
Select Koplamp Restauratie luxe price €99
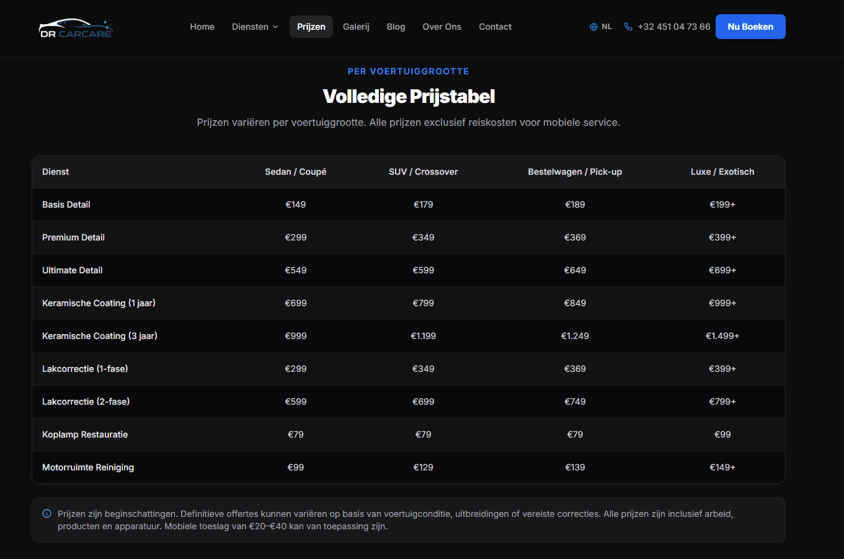pyautogui.click(x=722, y=434)
